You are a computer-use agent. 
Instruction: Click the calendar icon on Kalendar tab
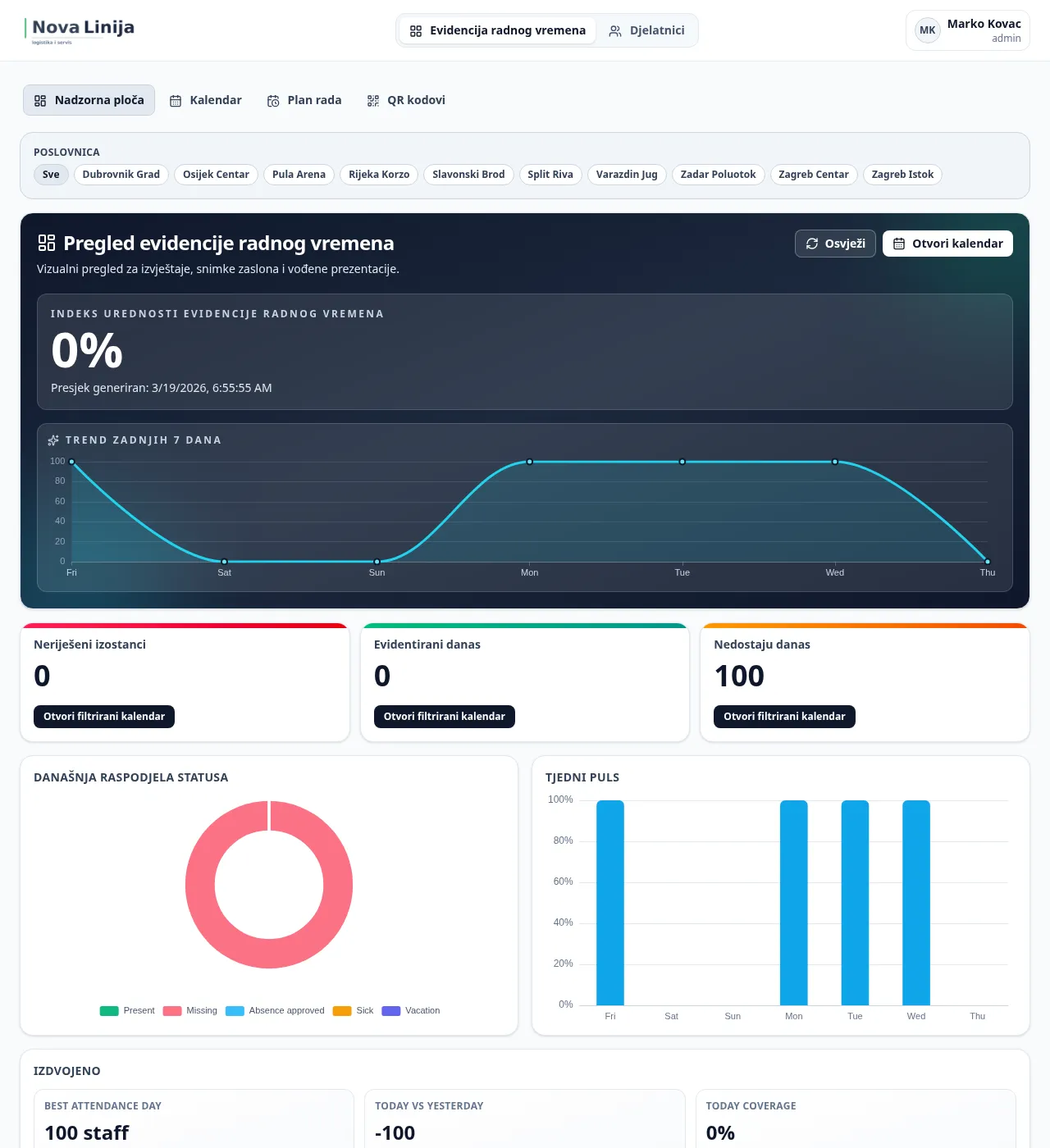click(175, 100)
